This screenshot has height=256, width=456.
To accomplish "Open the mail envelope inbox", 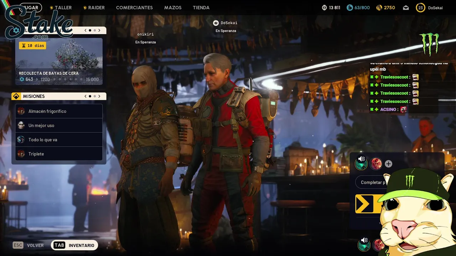I will pyautogui.click(x=406, y=7).
